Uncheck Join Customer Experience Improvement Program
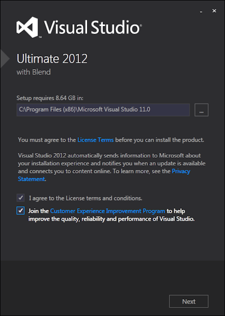This screenshot has height=316, width=225. [x=21, y=211]
